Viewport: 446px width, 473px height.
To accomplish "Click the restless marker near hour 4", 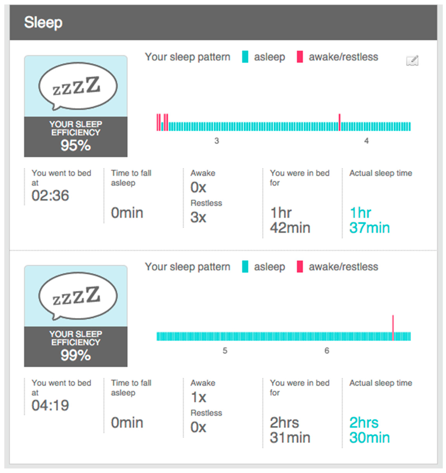I will coord(339,122).
